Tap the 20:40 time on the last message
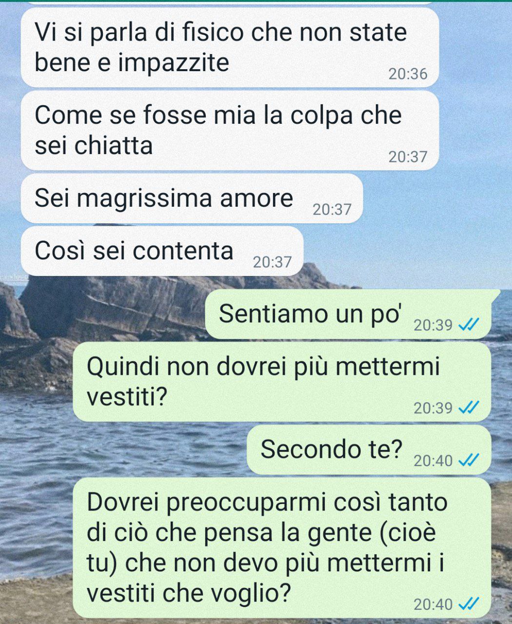The height and width of the screenshot is (624, 512). pyautogui.click(x=433, y=604)
